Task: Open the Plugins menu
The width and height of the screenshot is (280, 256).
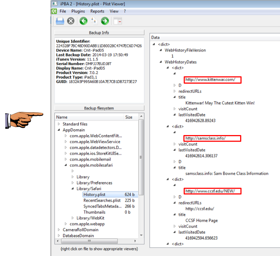Action: tap(78, 11)
